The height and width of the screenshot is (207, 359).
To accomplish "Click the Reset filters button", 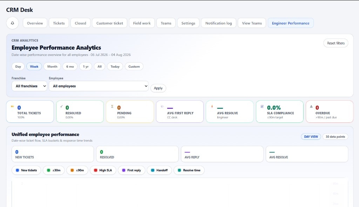I will [x=336, y=43].
